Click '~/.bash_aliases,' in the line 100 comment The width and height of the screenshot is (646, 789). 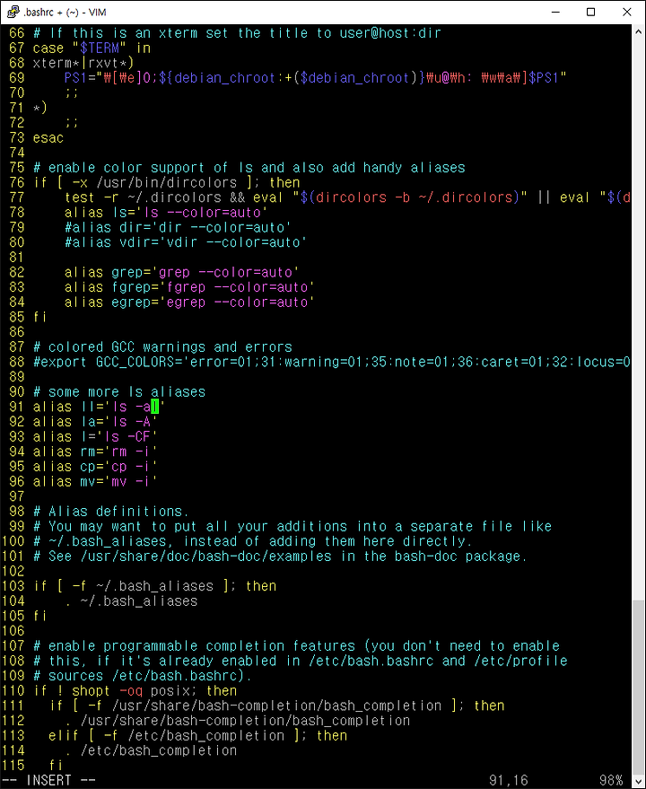[x=107, y=541]
